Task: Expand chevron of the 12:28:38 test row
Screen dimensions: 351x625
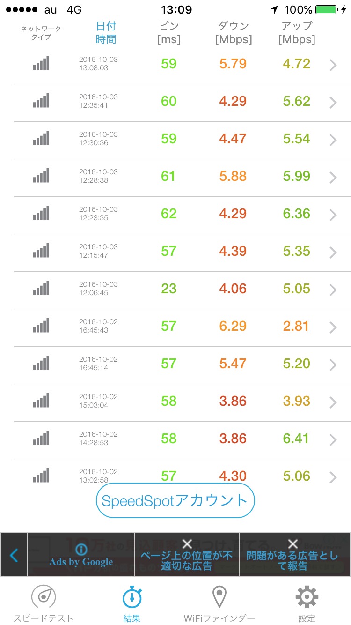Action: (333, 177)
